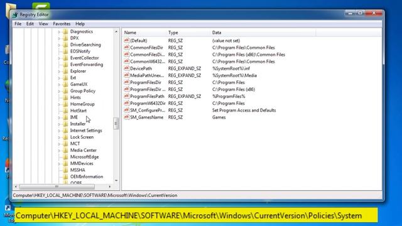The height and width of the screenshot is (226, 402).
Task: Open the View menu
Action: 43,24
